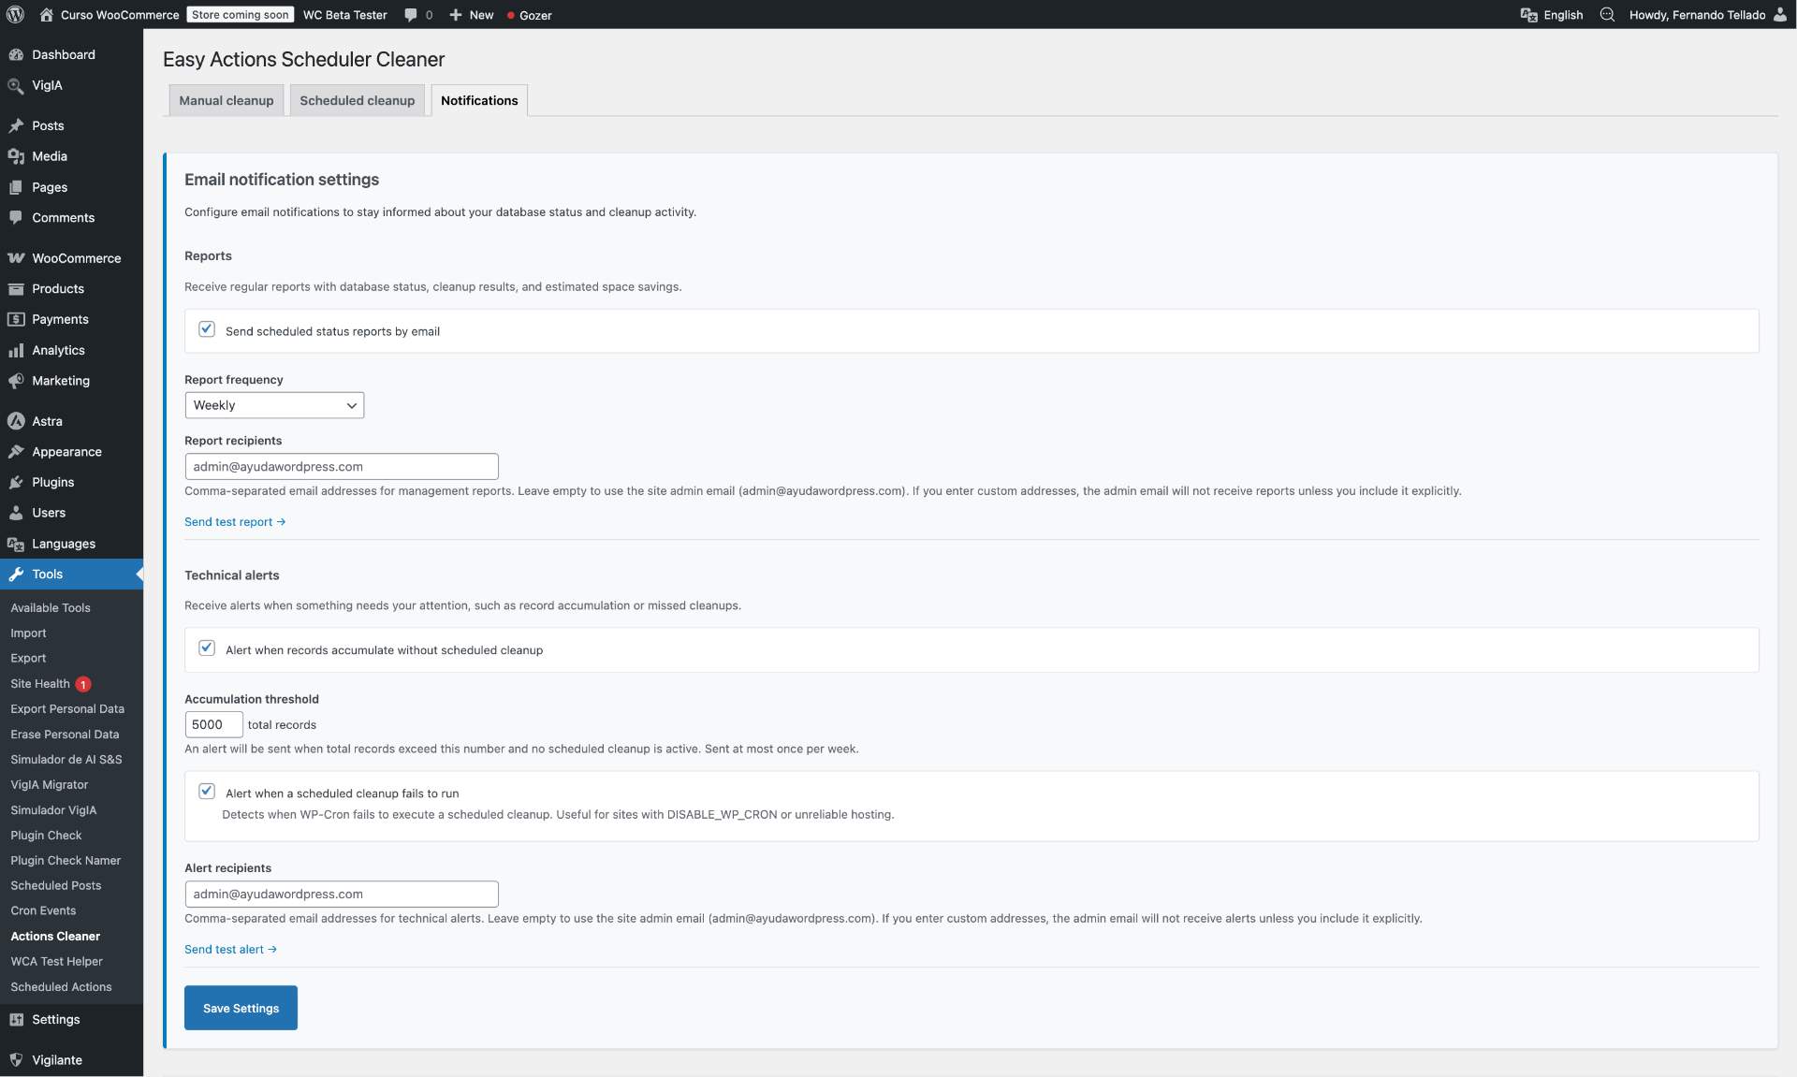1797x1077 pixels.
Task: Click the Save Settings button
Action: pyautogui.click(x=241, y=1008)
